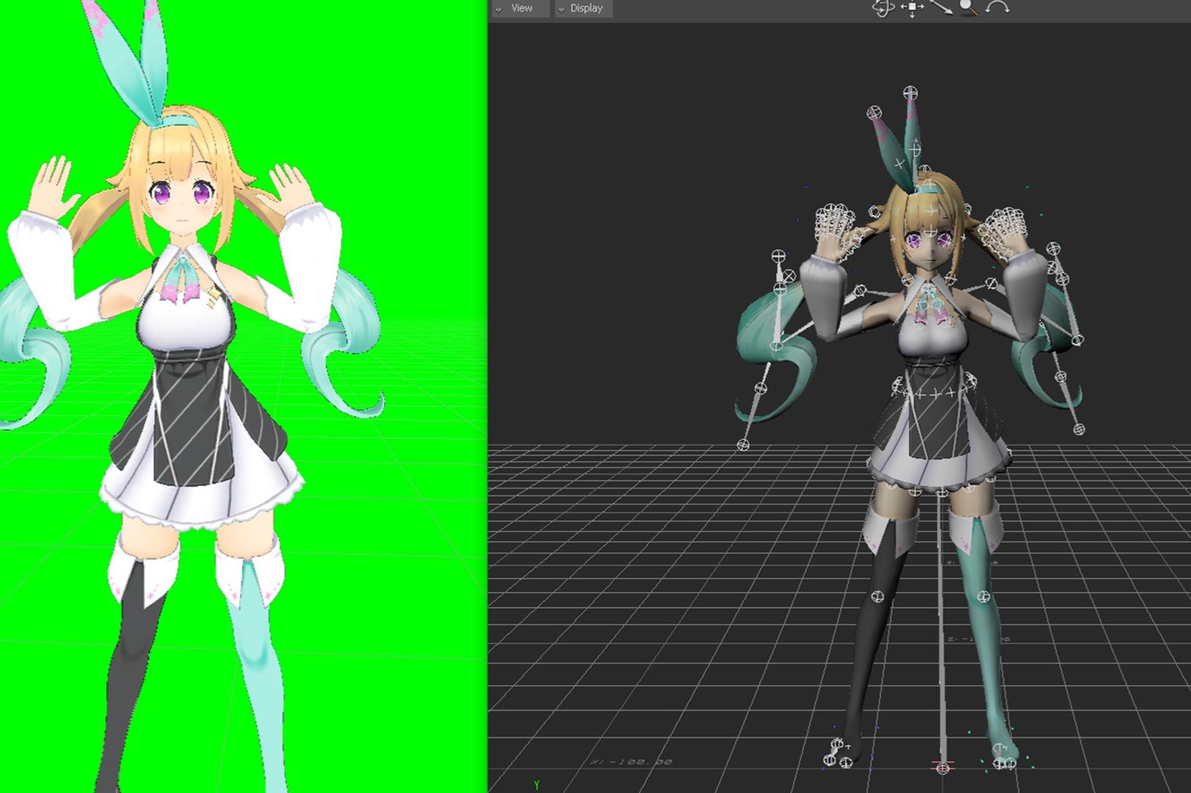
Task: Pick the bone marker on the tallest ear tip
Action: point(910,93)
